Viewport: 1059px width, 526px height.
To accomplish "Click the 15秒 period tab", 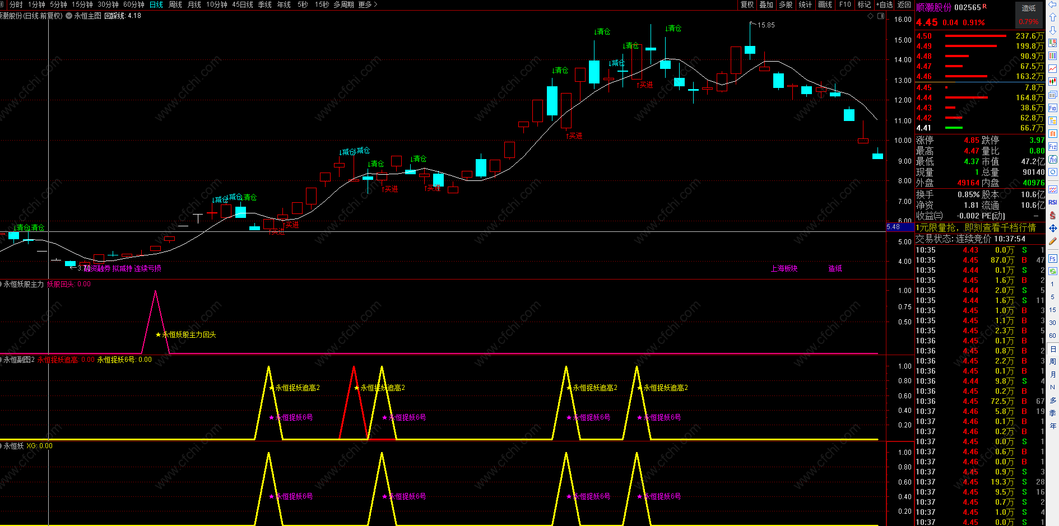I will tap(322, 4).
